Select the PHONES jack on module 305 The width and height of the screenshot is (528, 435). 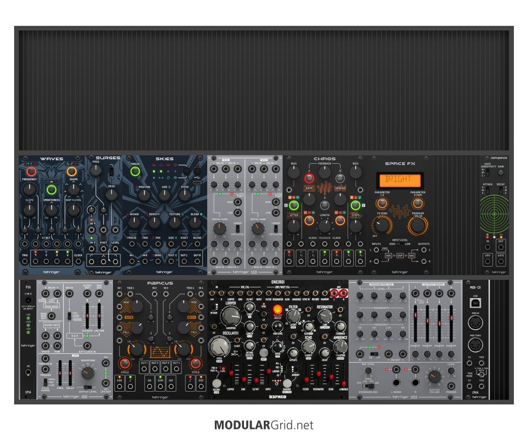tap(451, 386)
